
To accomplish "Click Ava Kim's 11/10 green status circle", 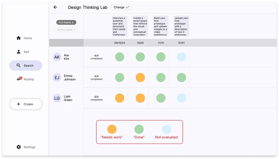I will pyautogui.click(x=161, y=57).
